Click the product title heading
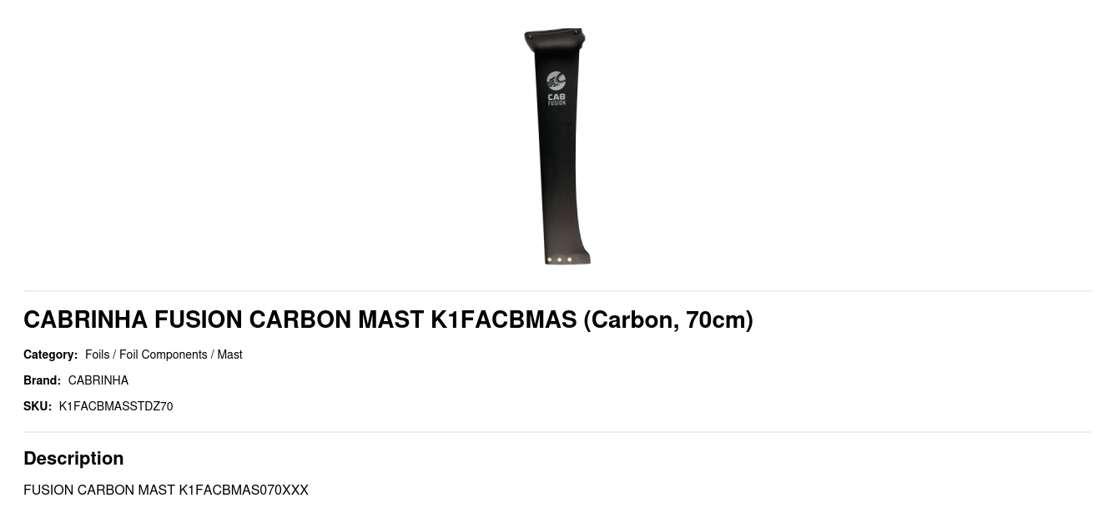The height and width of the screenshot is (523, 1108). (x=388, y=319)
